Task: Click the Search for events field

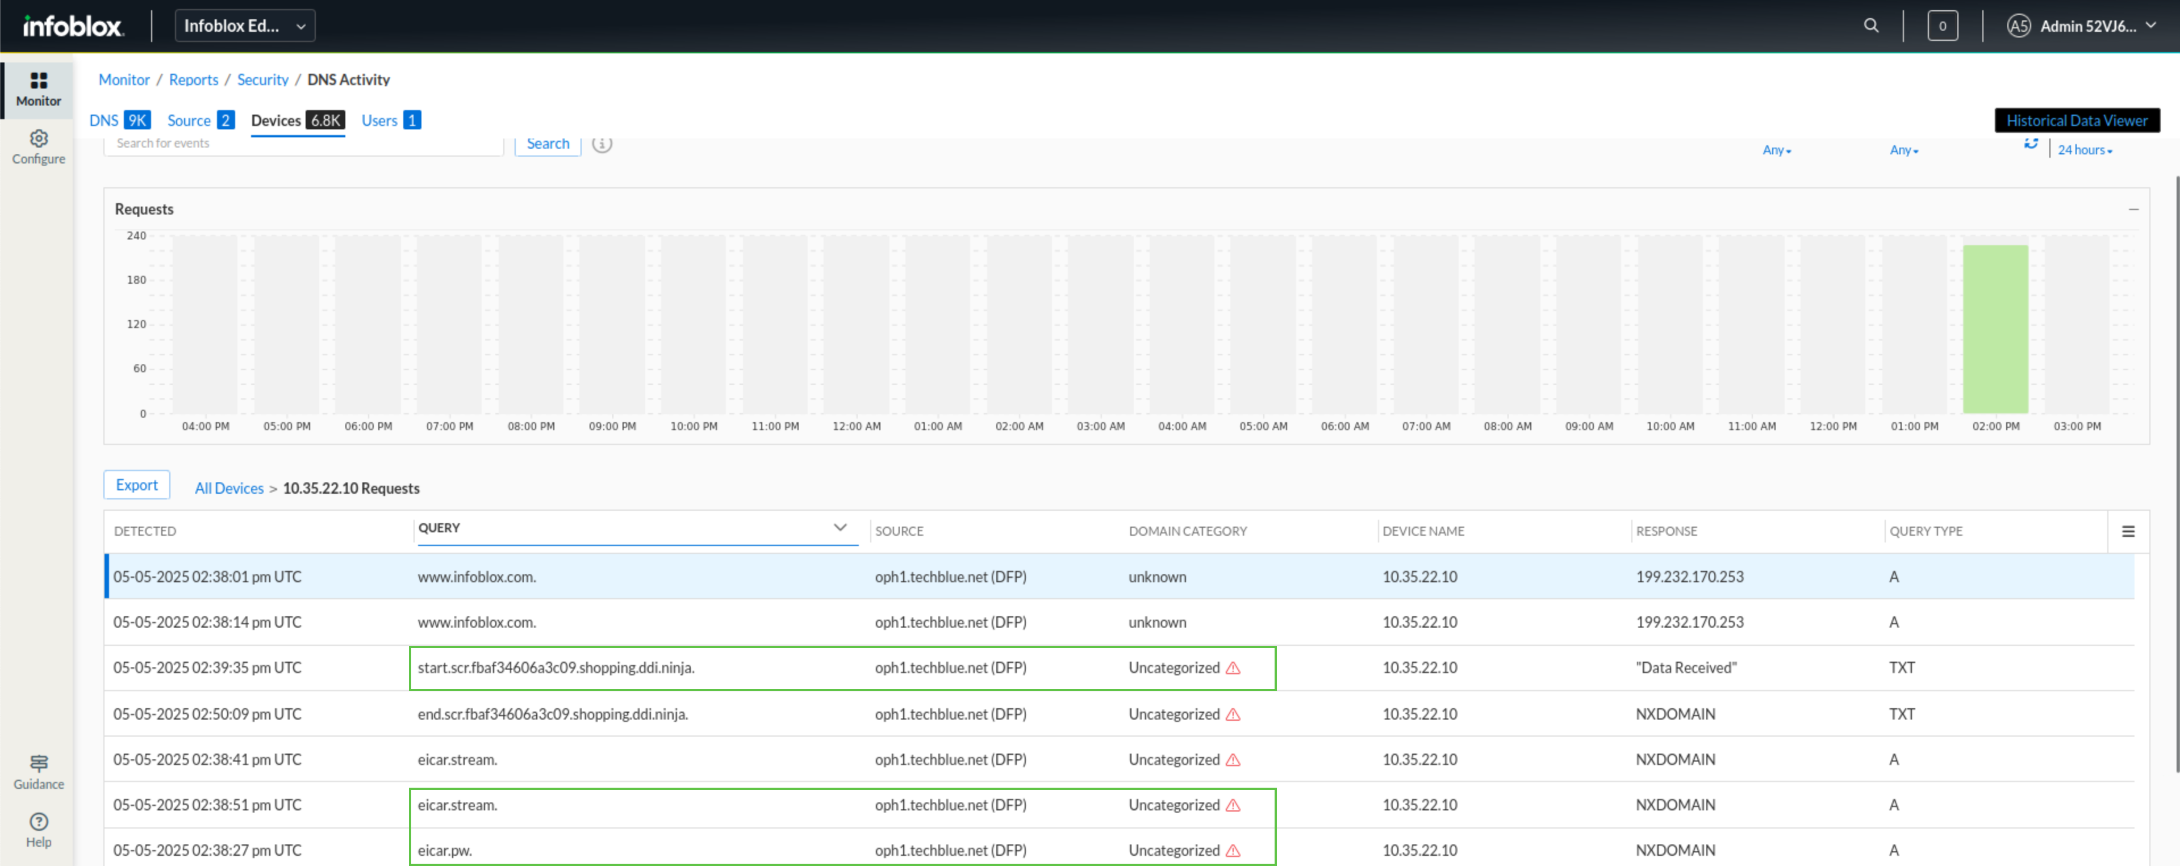Action: point(303,144)
